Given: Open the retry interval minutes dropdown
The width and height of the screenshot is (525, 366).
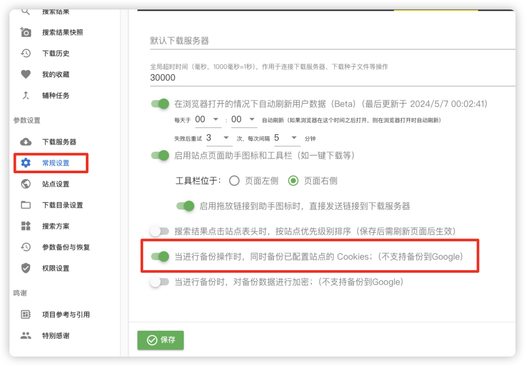Looking at the screenshot, I should (286, 138).
